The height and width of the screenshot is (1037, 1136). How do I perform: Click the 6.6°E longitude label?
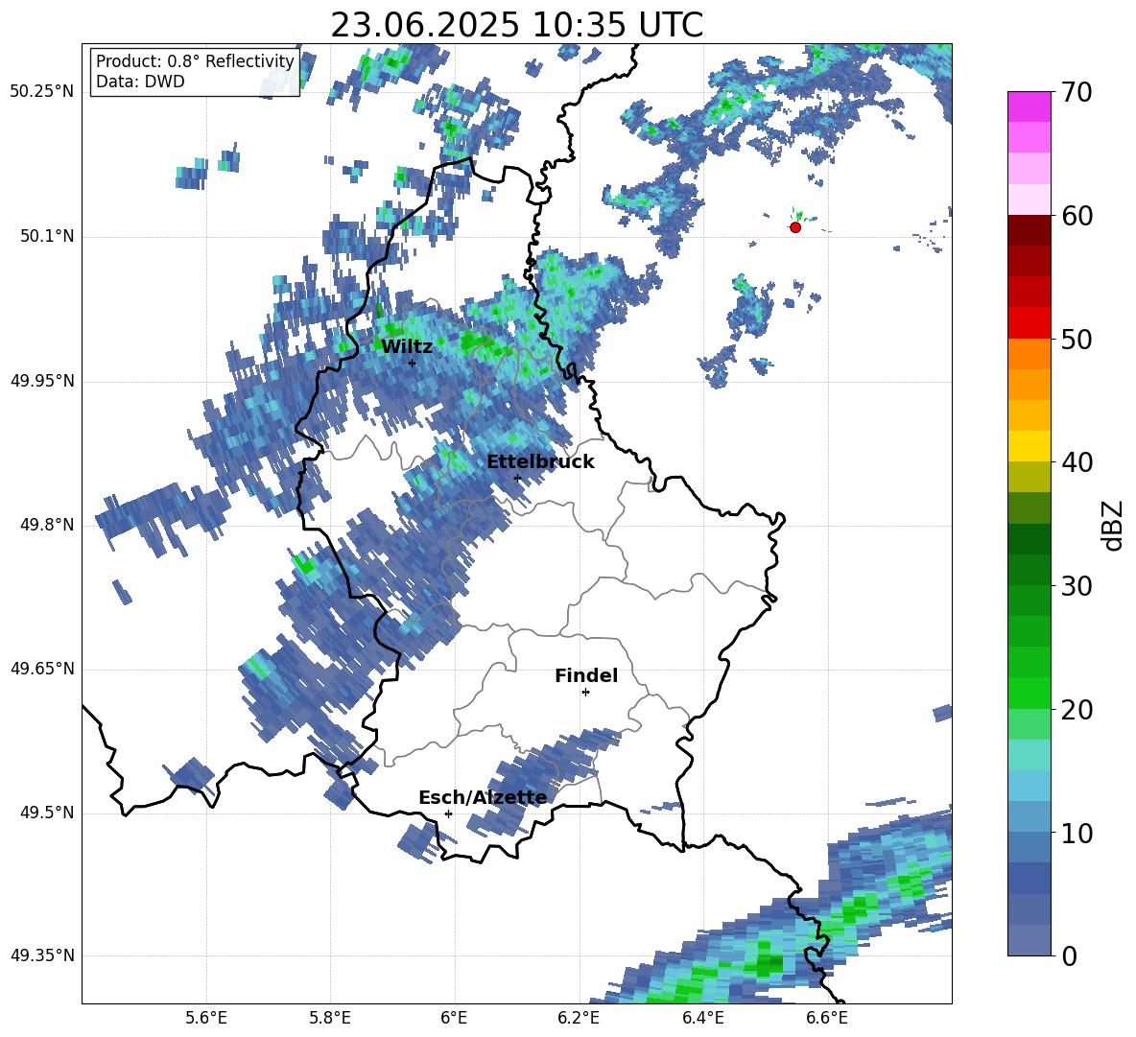(827, 1018)
